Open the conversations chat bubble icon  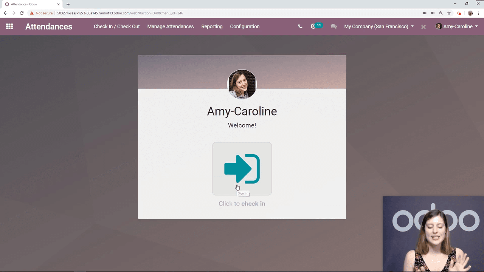pyautogui.click(x=334, y=26)
